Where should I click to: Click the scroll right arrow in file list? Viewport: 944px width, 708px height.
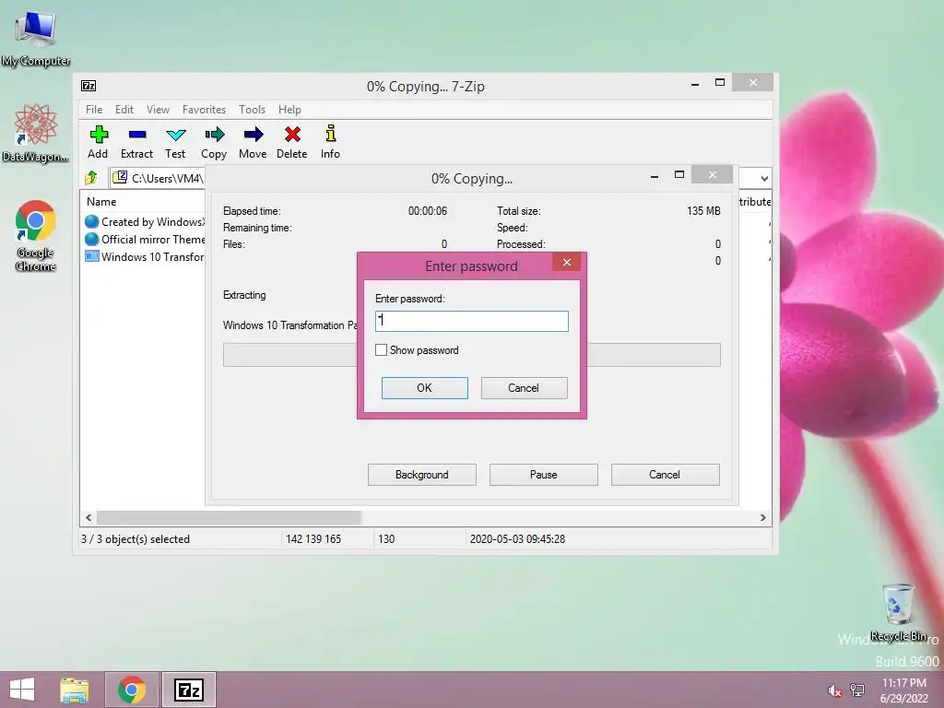click(762, 517)
